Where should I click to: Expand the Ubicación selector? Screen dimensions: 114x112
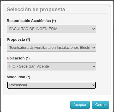[x=52, y=66]
